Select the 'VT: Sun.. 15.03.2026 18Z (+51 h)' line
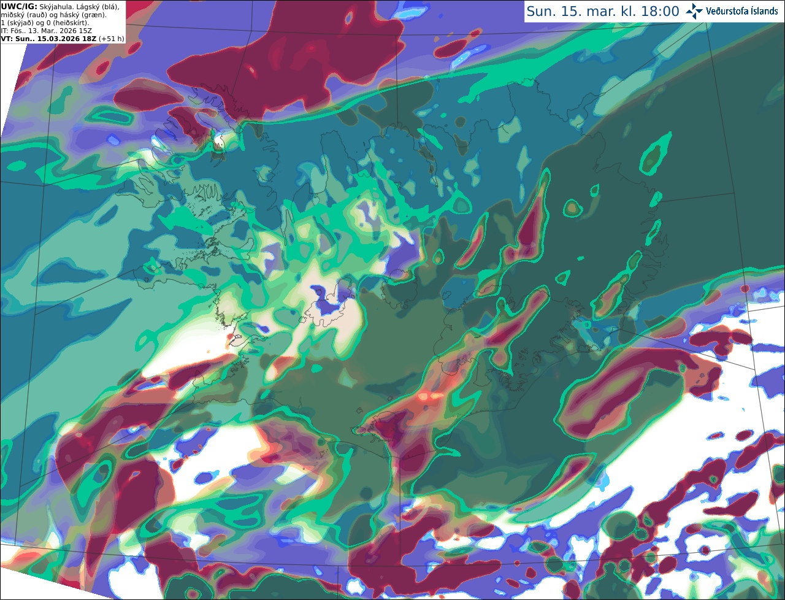 pos(63,39)
